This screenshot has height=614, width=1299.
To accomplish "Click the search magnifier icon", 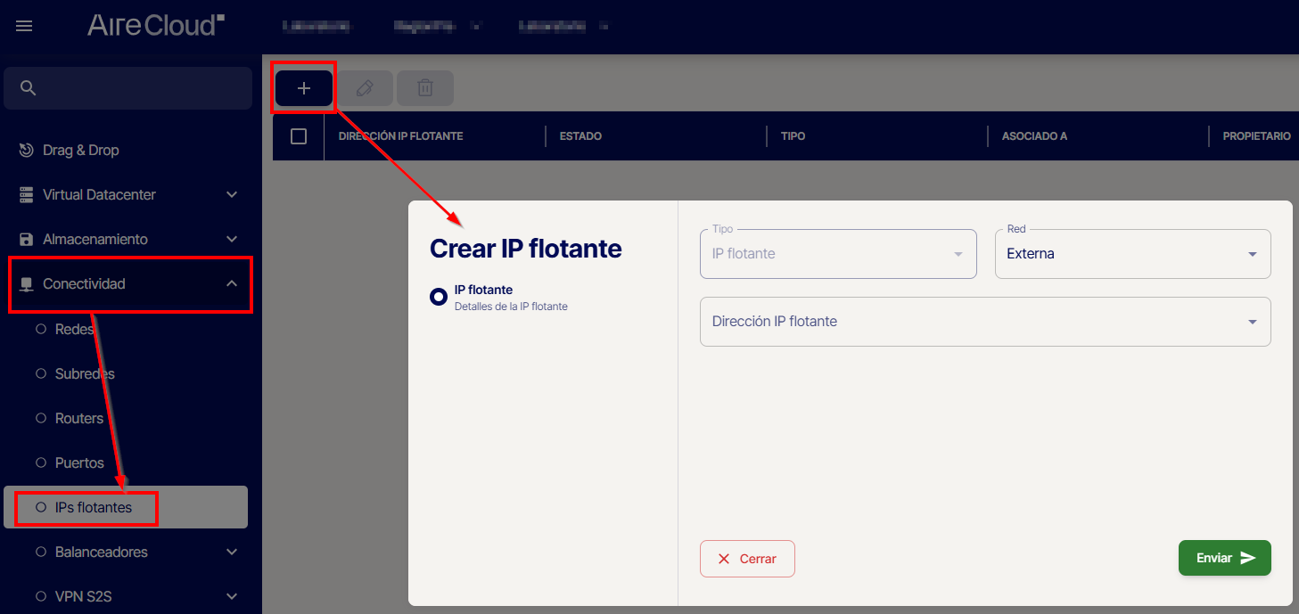I will click(x=28, y=87).
